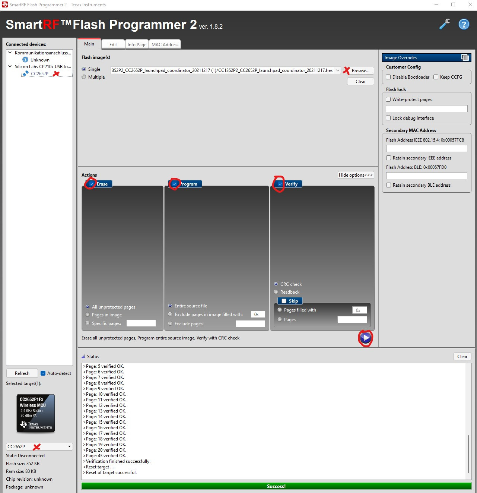Screen dimensions: 477x493
Task: Open the MAC Address tab
Action: 165,45
